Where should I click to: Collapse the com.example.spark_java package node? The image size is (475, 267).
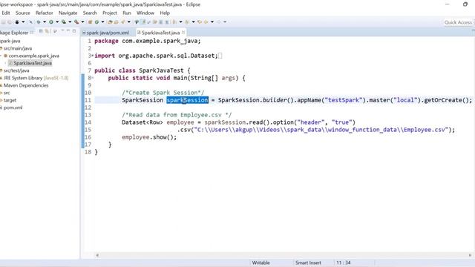pos(1,56)
